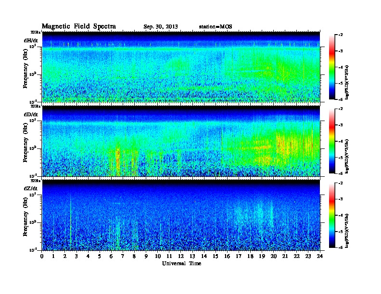Click hour 10 on the time axis
Viewport: 381px width, 294px height.
pos(158,257)
